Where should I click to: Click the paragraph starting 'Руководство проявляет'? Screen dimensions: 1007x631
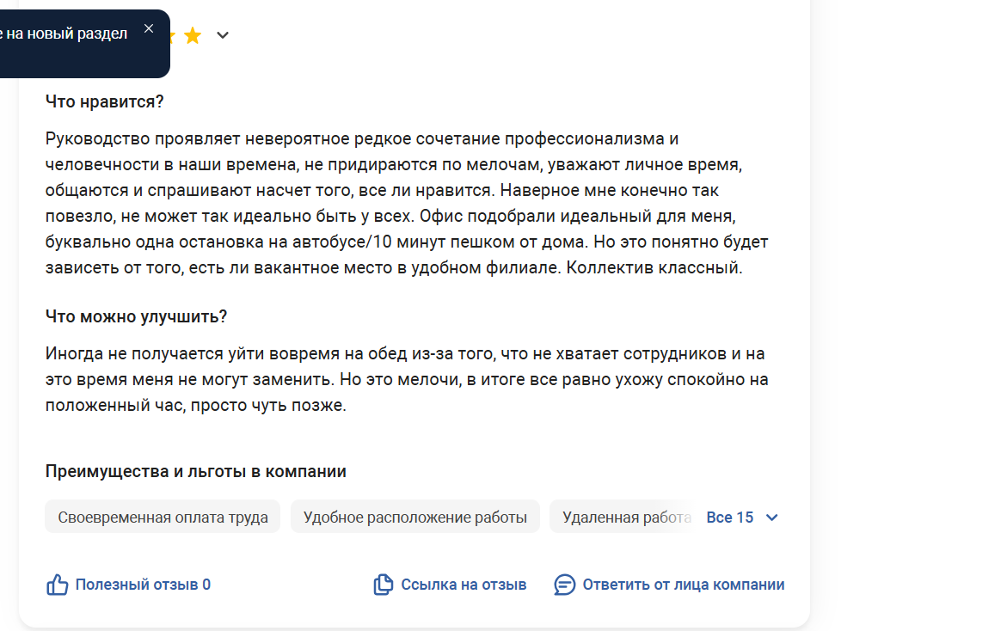pos(407,203)
